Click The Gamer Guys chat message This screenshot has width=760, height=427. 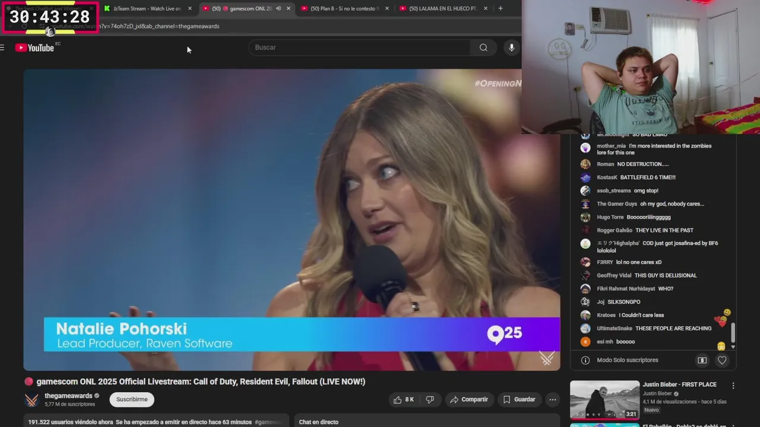click(x=672, y=204)
